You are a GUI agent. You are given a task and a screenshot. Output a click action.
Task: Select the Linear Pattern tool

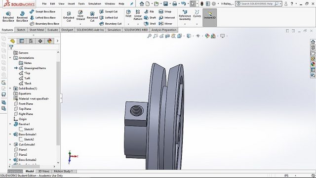pos(138,15)
